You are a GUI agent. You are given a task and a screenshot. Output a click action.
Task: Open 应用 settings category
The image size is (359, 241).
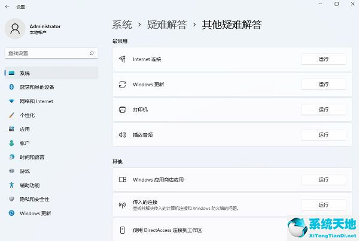(25, 129)
